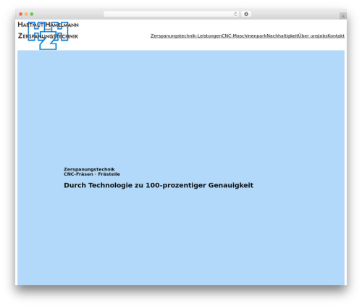Screen dimensions: 362x307
Task: Click the CNC-Fräsen · Frästeile text
Action: coord(92,174)
